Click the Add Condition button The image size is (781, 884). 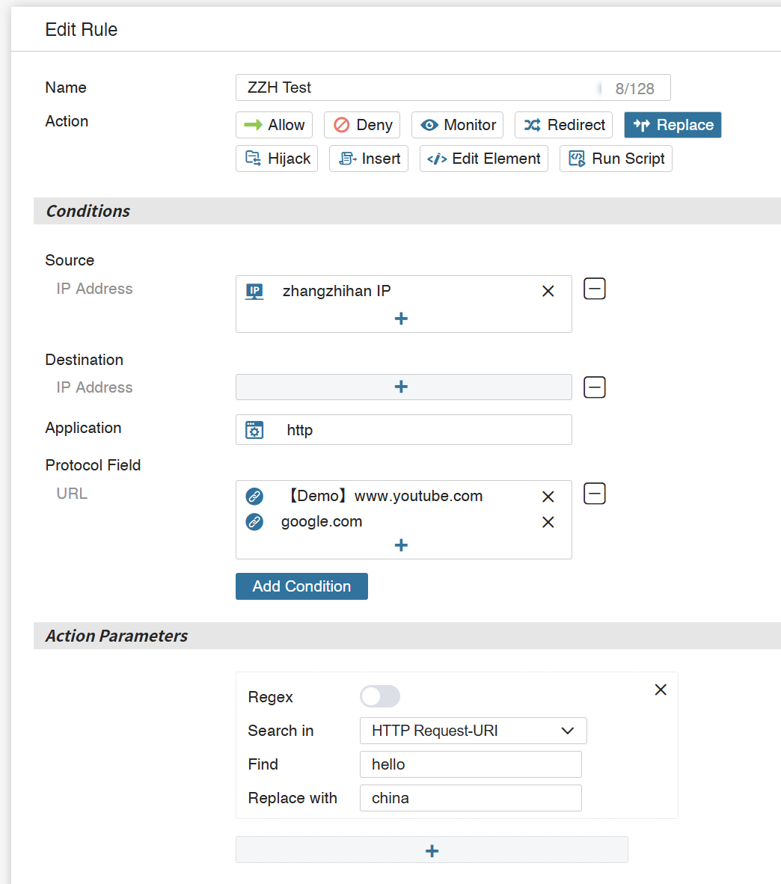(x=301, y=586)
